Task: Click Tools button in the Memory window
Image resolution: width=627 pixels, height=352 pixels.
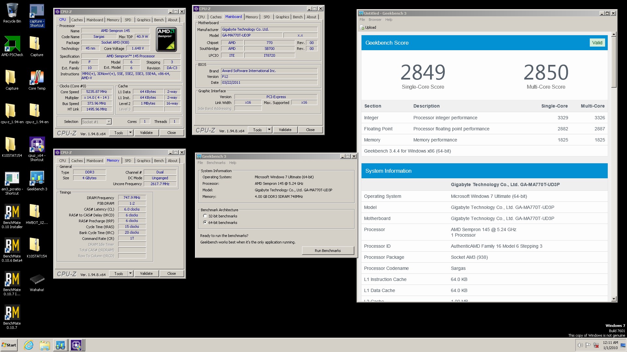Action: pyautogui.click(x=119, y=273)
